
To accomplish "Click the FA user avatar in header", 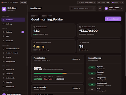I will coord(106,8).
